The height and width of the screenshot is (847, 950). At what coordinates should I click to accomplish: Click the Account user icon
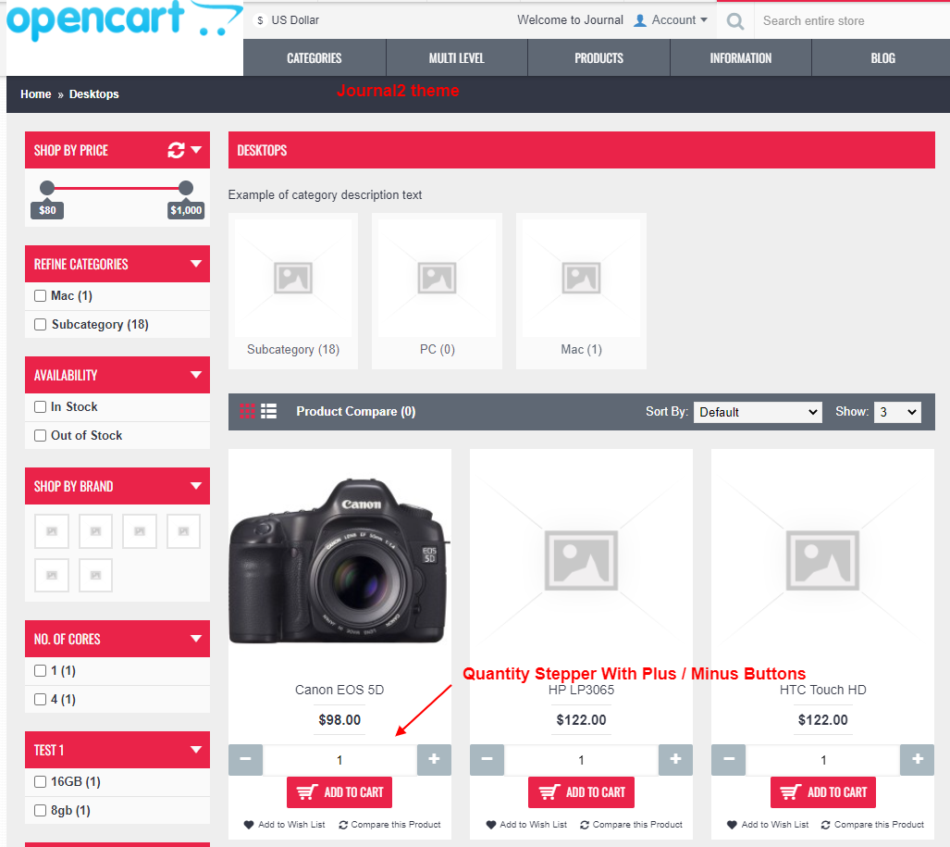pos(640,20)
